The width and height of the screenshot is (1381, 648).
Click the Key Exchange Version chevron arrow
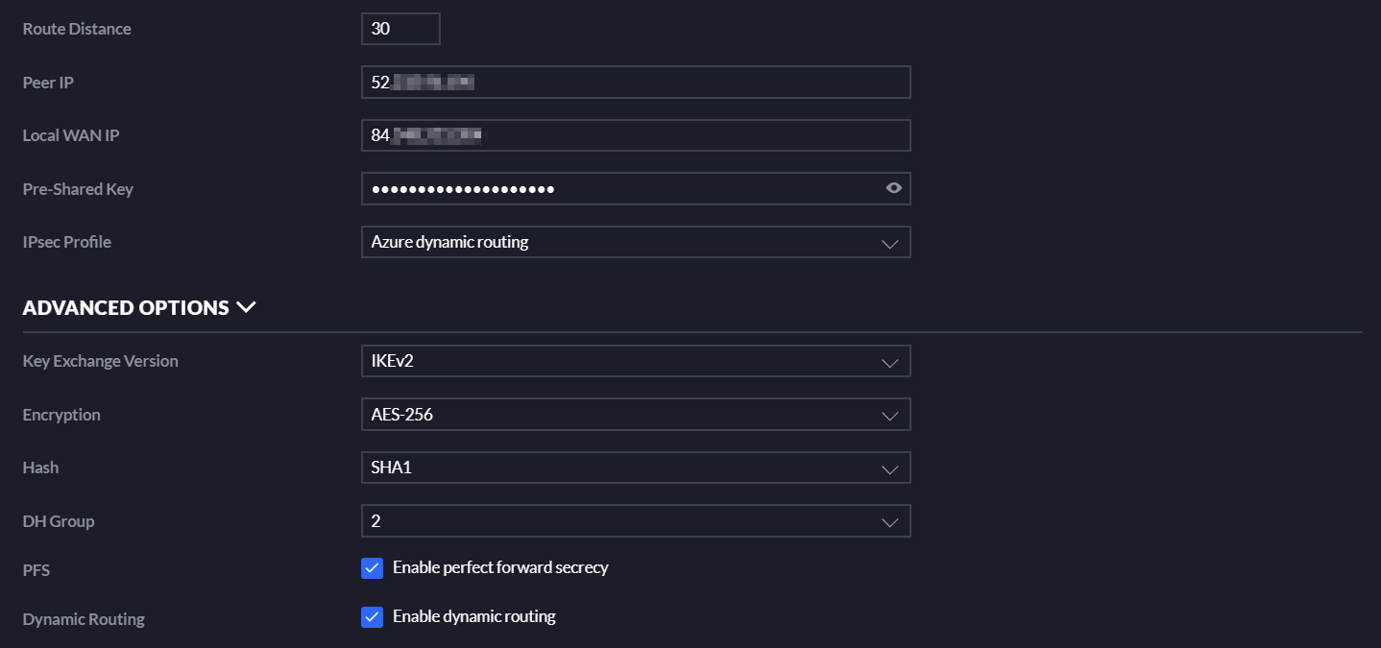[x=889, y=362]
